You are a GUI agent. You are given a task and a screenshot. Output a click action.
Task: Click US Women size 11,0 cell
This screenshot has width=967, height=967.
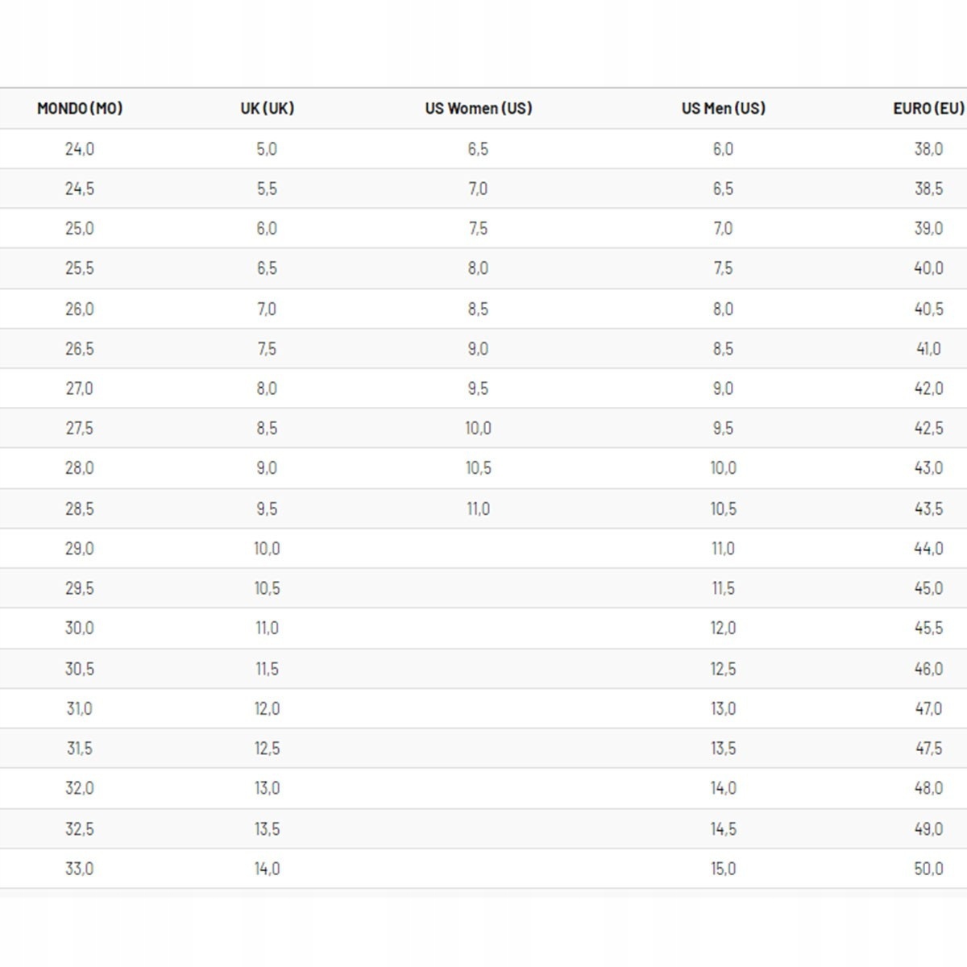[x=478, y=508]
